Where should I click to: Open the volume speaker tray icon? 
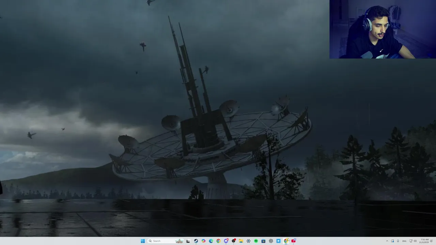(415, 241)
